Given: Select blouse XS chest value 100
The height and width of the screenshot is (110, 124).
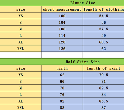Looking at the screenshot, I should click(62, 16).
